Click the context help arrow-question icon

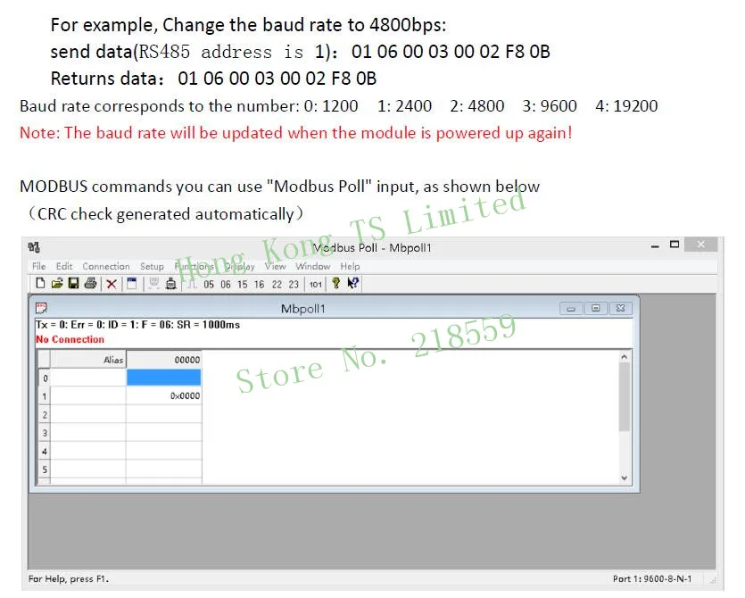(353, 283)
